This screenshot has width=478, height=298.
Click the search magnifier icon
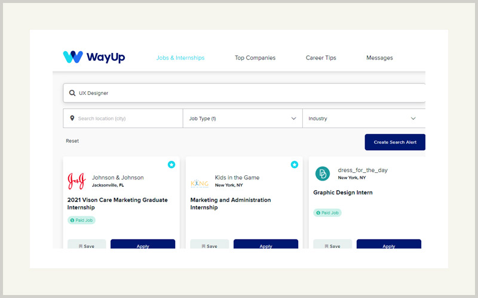(72, 93)
